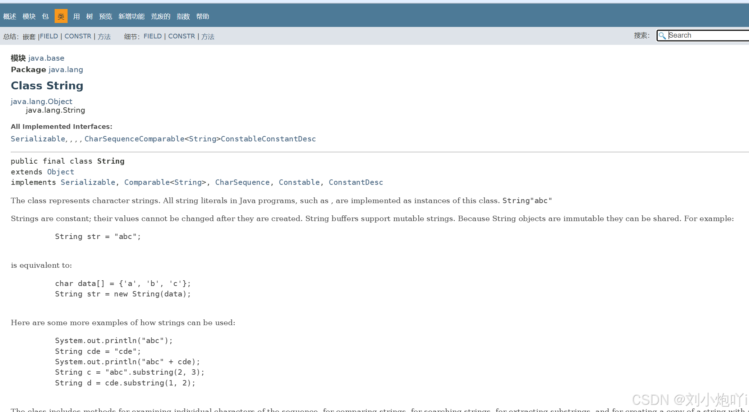Click FIELD under the 总结 section

tap(49, 36)
